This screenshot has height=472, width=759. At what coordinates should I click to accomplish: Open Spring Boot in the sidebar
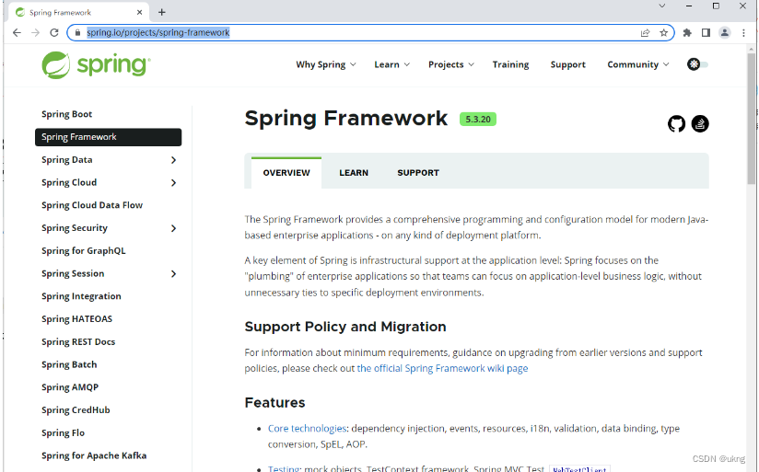click(67, 114)
